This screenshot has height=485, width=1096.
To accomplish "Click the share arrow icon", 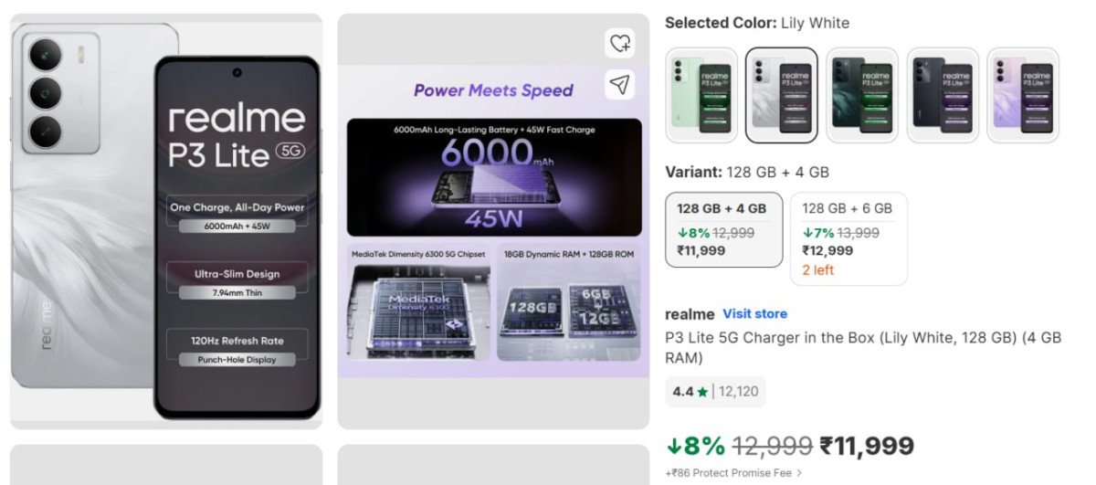I will (x=620, y=85).
